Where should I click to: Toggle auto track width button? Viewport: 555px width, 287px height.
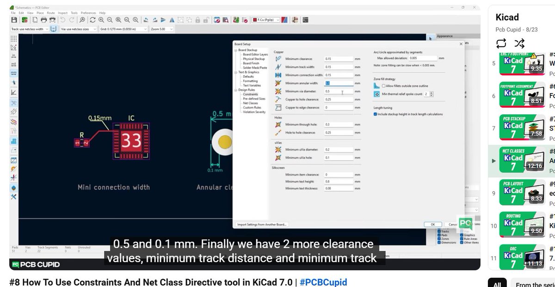pyautogui.click(x=54, y=29)
